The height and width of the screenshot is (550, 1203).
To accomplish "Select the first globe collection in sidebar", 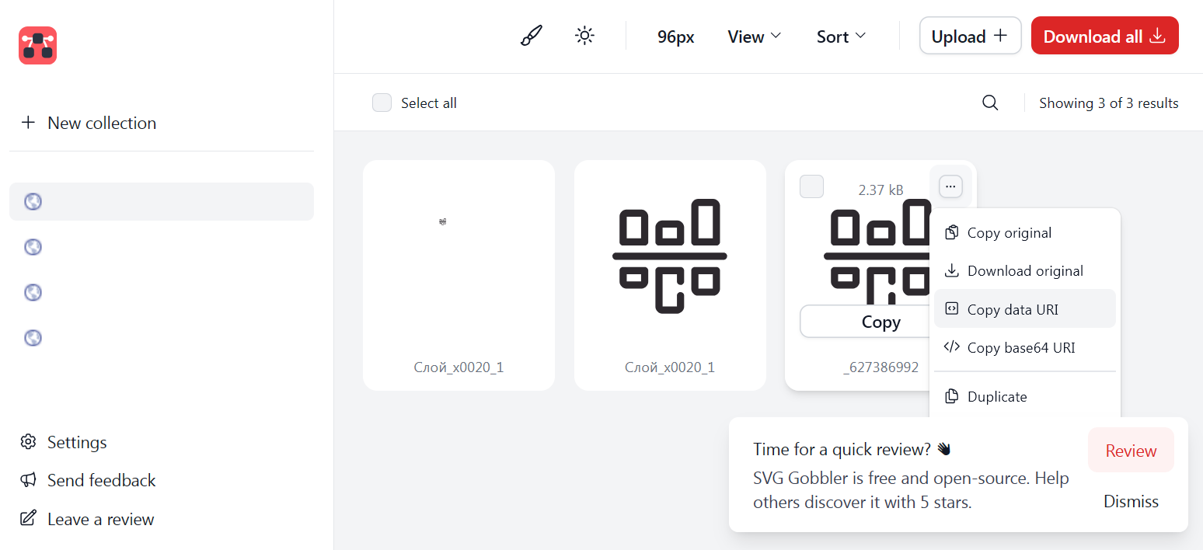I will tap(33, 202).
